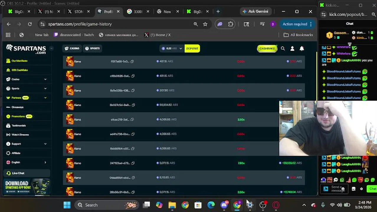Click the yellow DEPOSIT button
Image resolution: width=377 pixels, height=212 pixels.
[192, 49]
